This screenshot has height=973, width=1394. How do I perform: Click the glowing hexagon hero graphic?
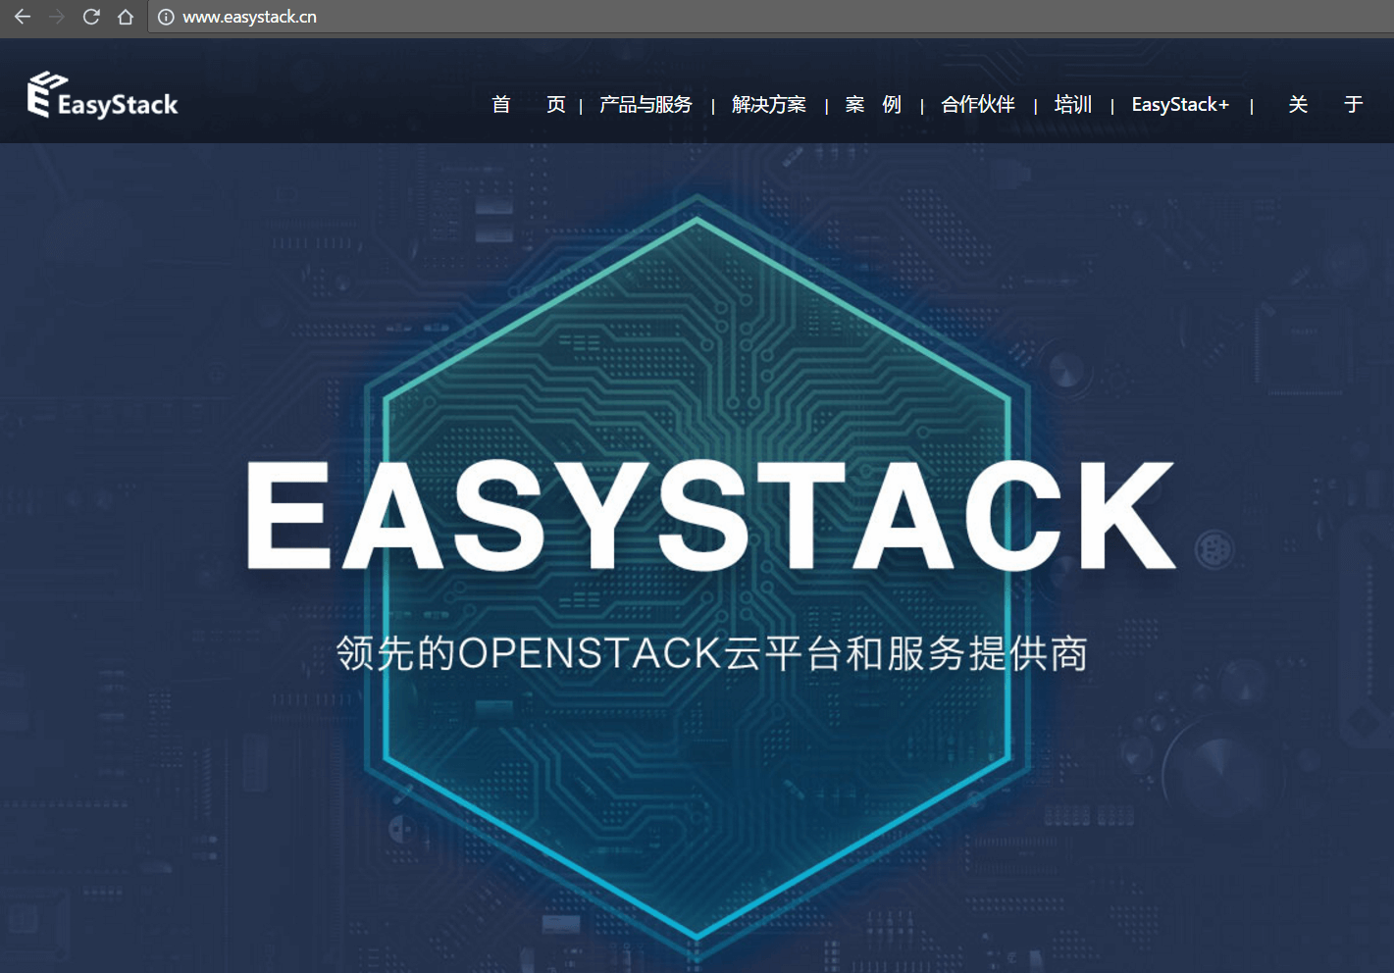pyautogui.click(x=697, y=294)
